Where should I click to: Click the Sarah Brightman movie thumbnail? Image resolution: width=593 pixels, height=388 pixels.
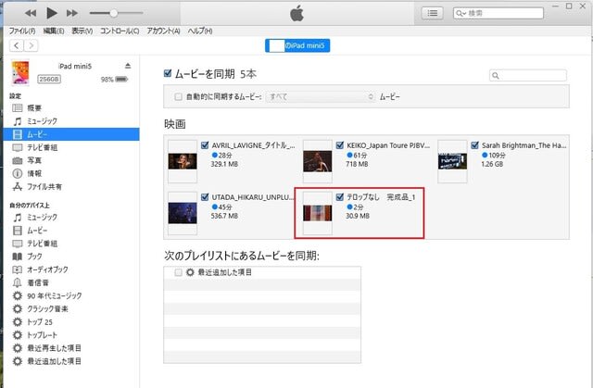[x=452, y=161]
